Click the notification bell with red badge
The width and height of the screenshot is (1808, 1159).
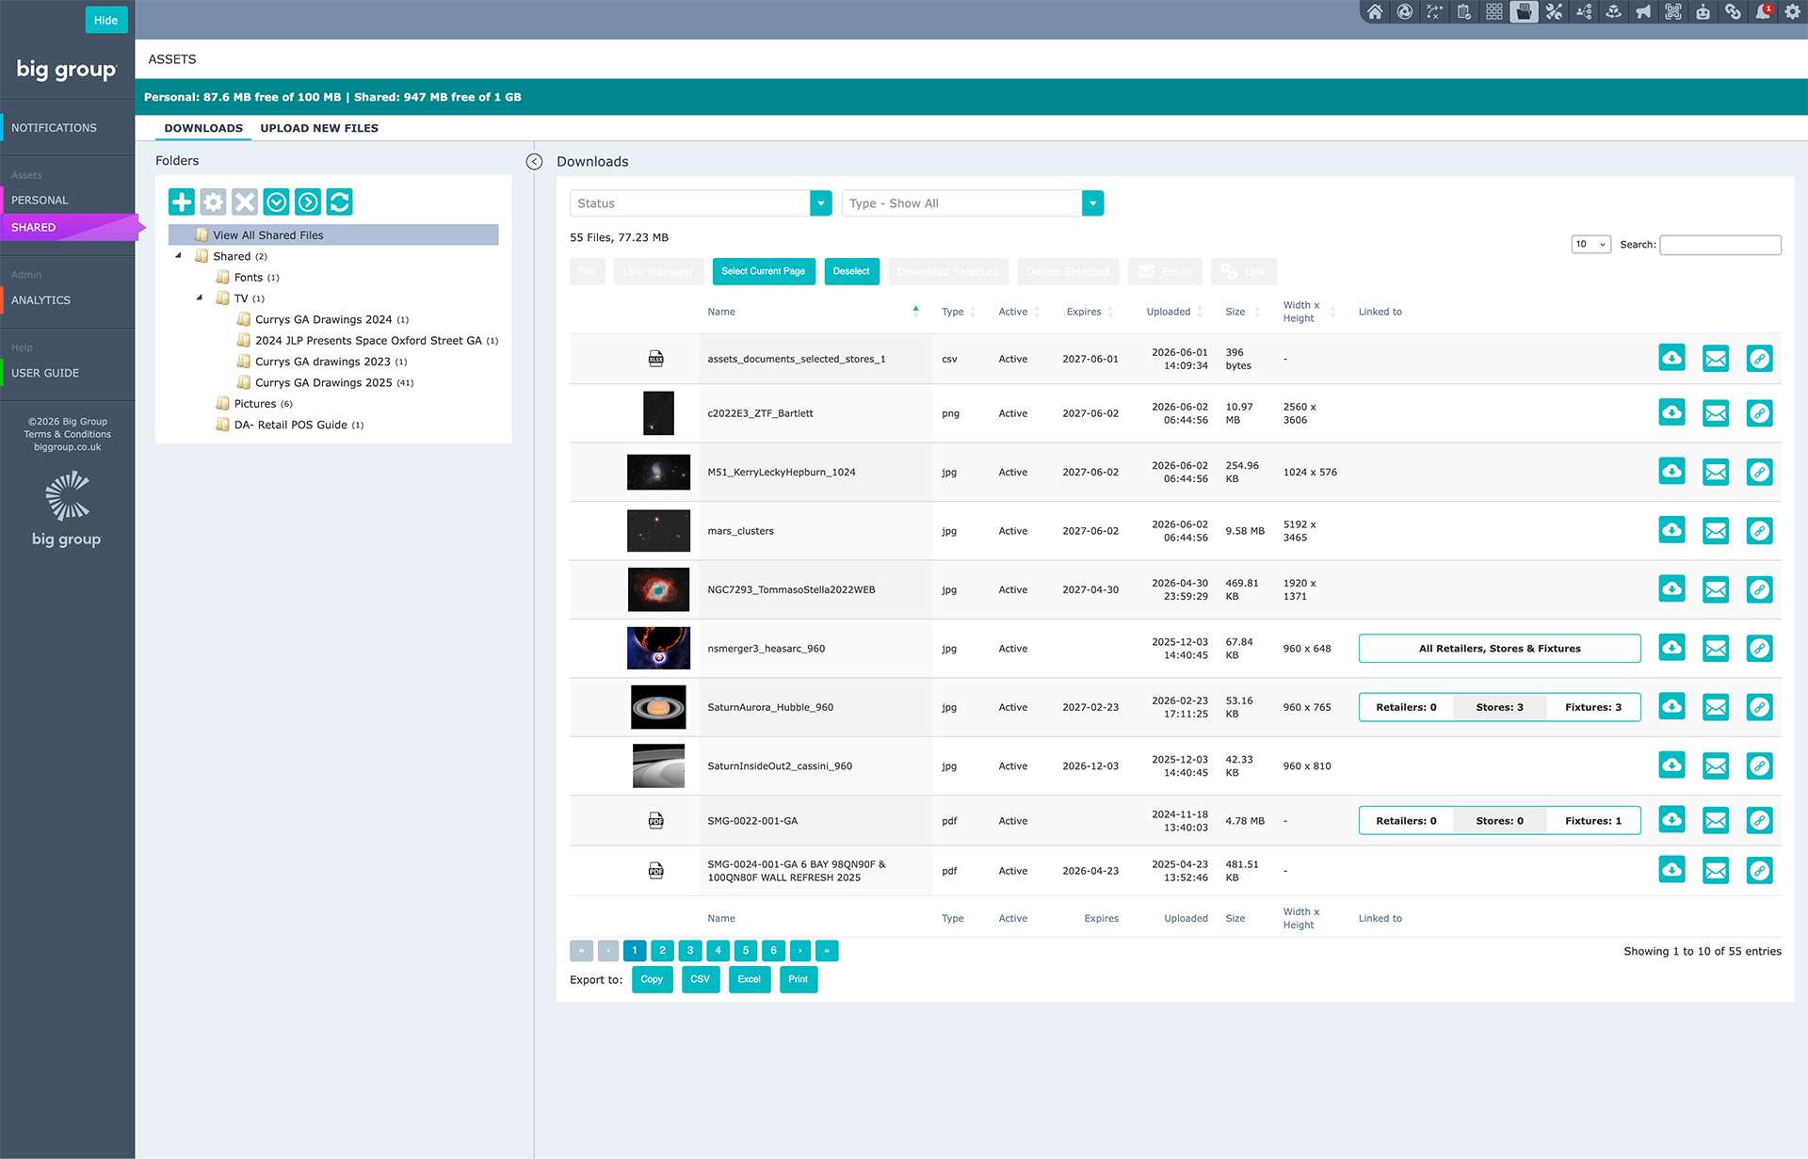(1762, 12)
